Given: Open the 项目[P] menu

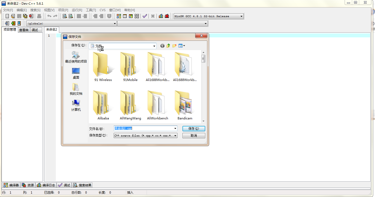Looking at the screenshot, I should [63, 10].
